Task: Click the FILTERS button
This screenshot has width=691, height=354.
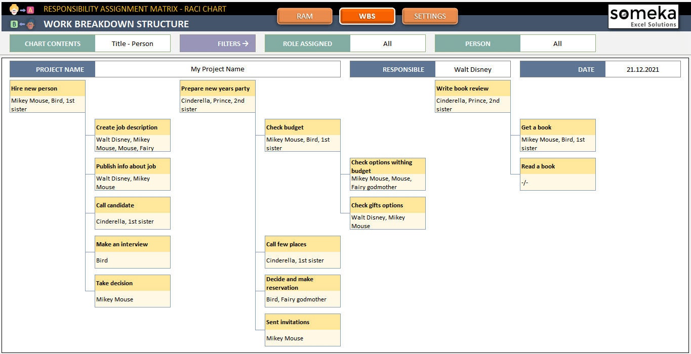Action: tap(217, 43)
